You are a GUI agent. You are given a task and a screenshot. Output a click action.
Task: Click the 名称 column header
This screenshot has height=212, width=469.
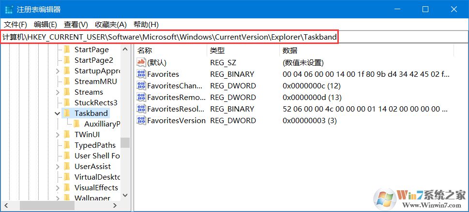tap(145, 50)
